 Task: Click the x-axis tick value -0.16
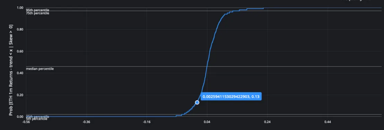point(147,122)
